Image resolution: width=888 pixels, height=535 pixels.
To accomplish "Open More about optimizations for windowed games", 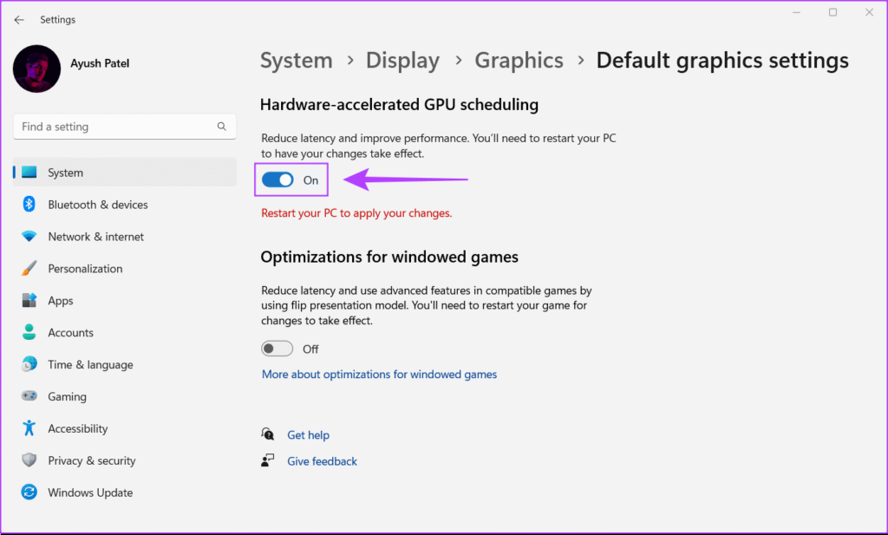I will 379,375.
